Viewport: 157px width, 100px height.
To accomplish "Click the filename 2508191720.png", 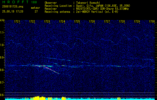I will click(x=13, y=6).
